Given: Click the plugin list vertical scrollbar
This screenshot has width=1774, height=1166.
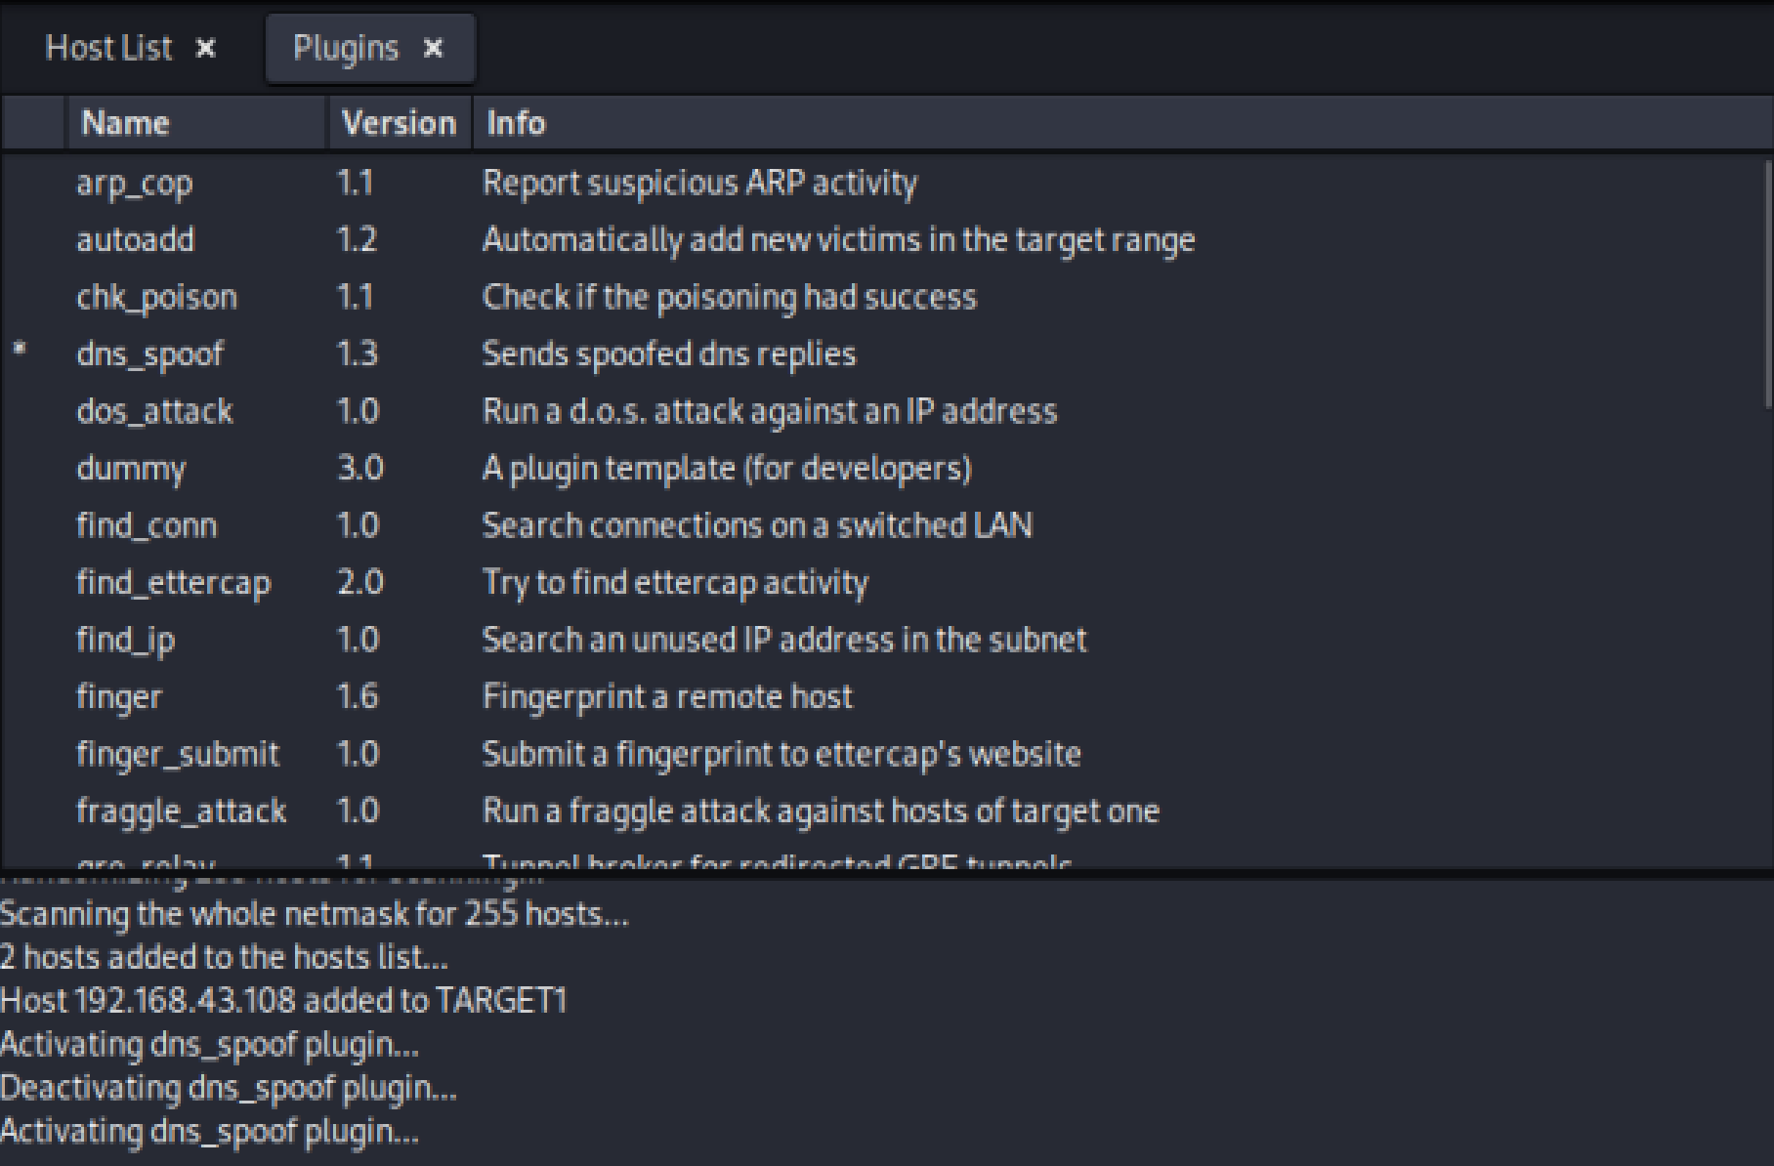Looking at the screenshot, I should [1767, 283].
